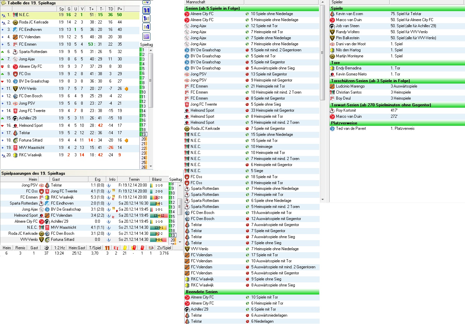Viewport: 465px width, 324px height.
Task: Select the '10 Heimsiege' series row for N.E.C.
Action: coord(252,147)
